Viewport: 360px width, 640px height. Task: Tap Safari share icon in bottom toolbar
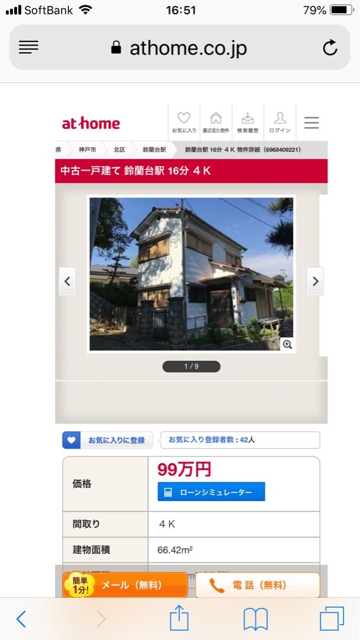click(179, 618)
